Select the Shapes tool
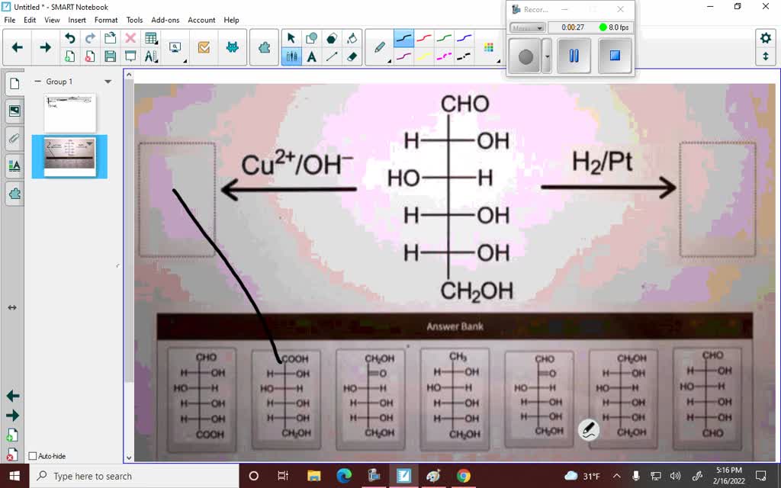The width and height of the screenshot is (781, 488). 312,38
